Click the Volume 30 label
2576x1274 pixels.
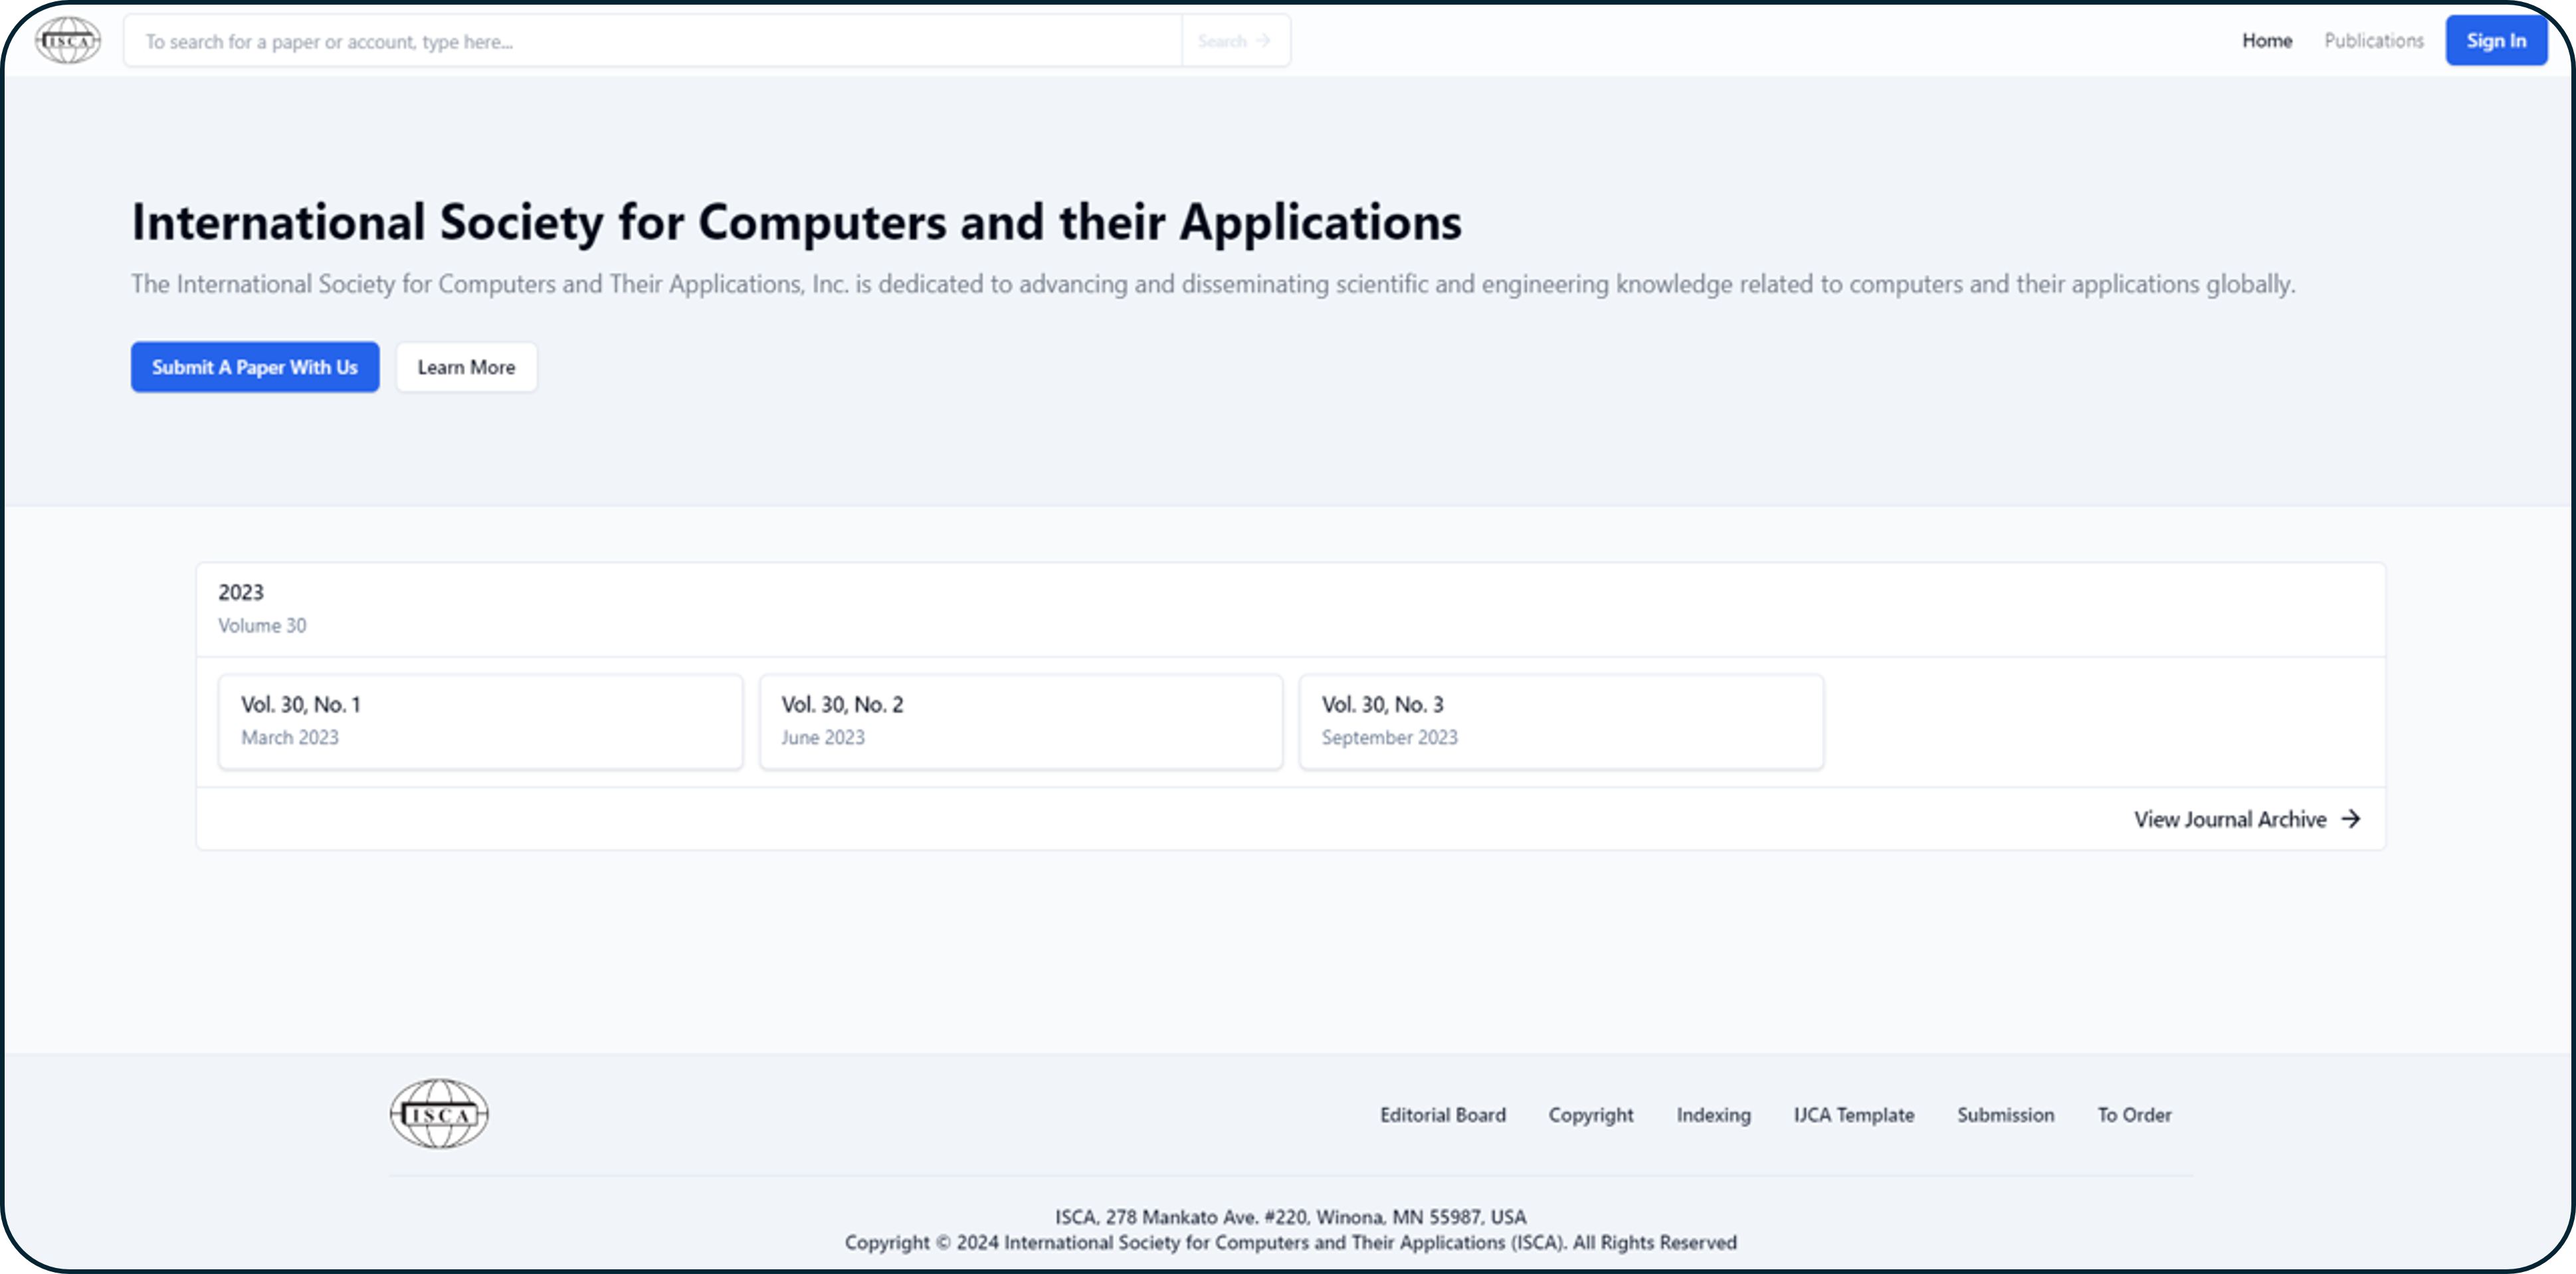tap(262, 625)
